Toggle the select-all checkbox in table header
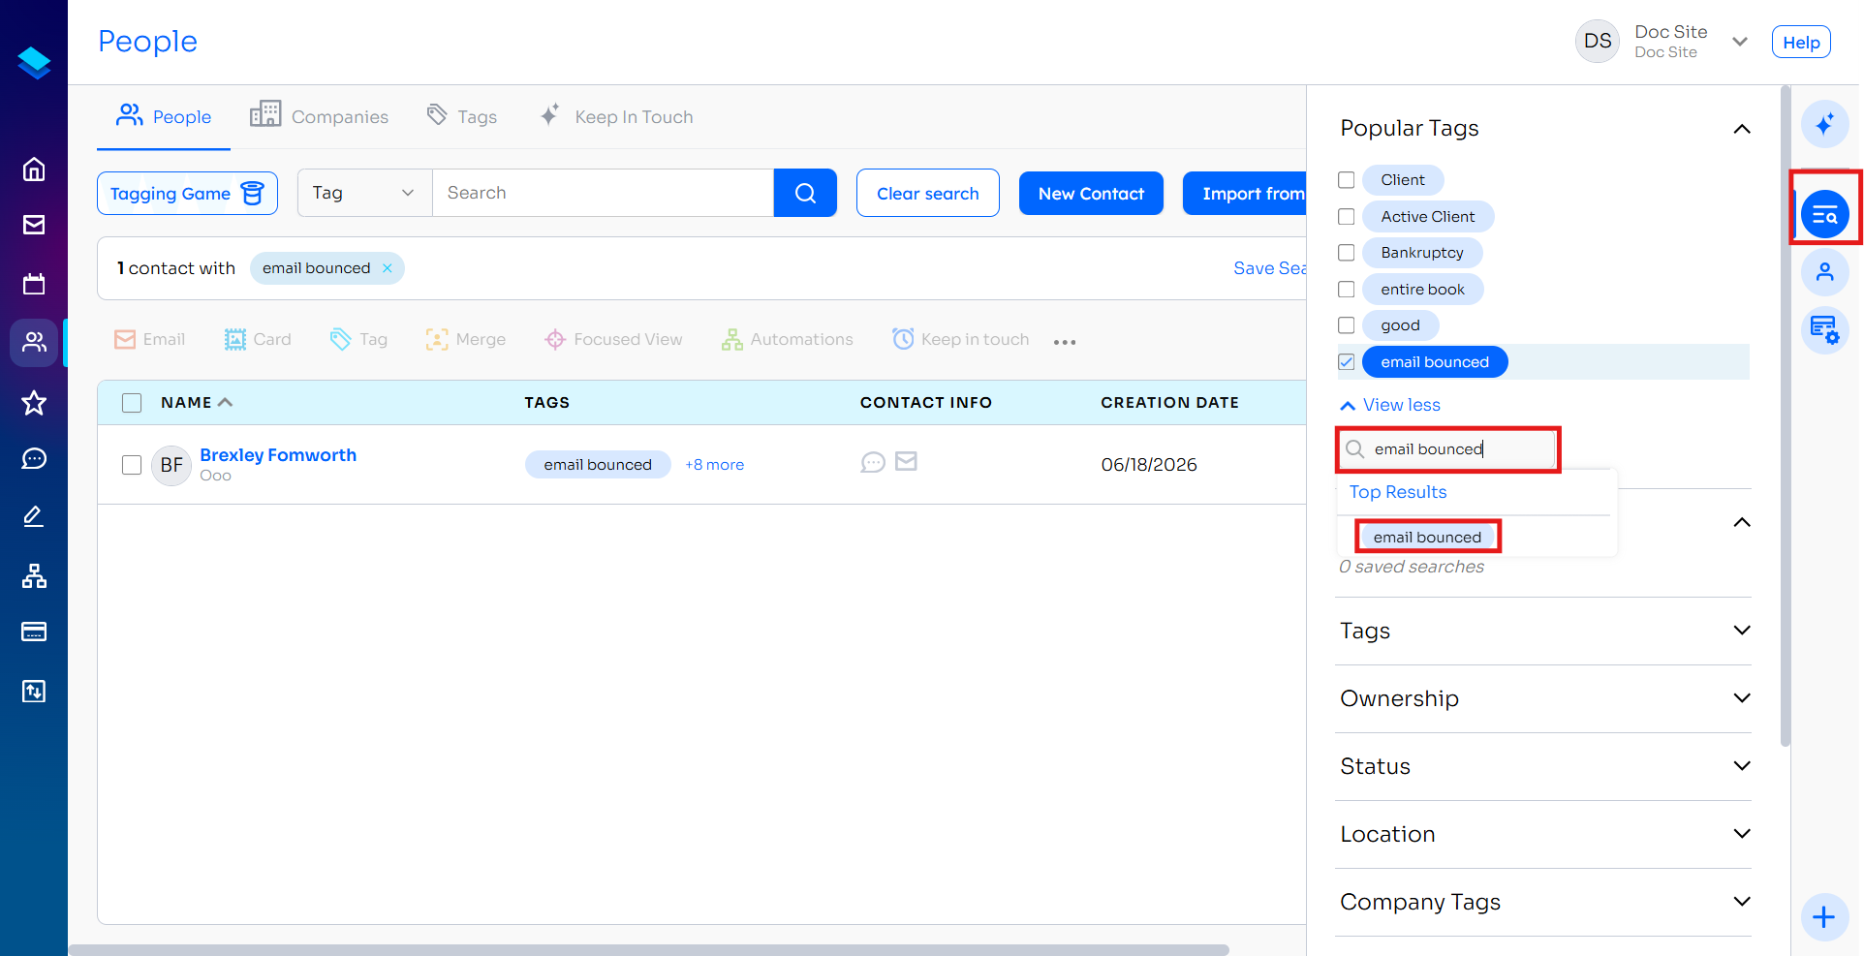 [132, 403]
